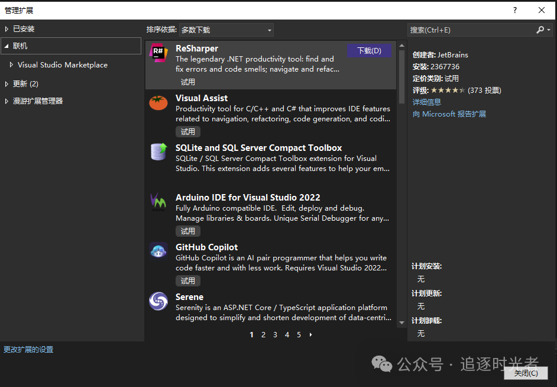Click the next page arrow
The width and height of the screenshot is (557, 387).
(x=311, y=335)
